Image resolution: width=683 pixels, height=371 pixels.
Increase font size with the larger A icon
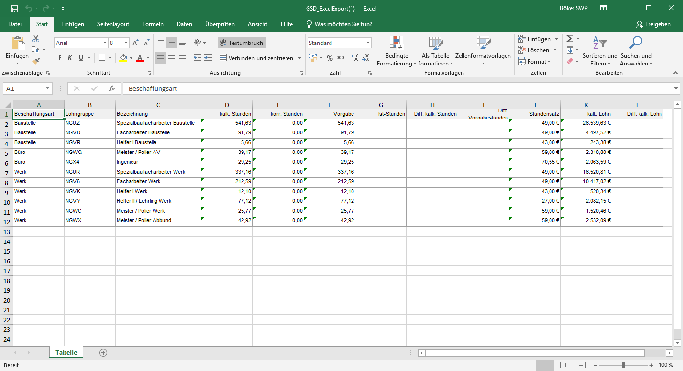[x=135, y=43]
